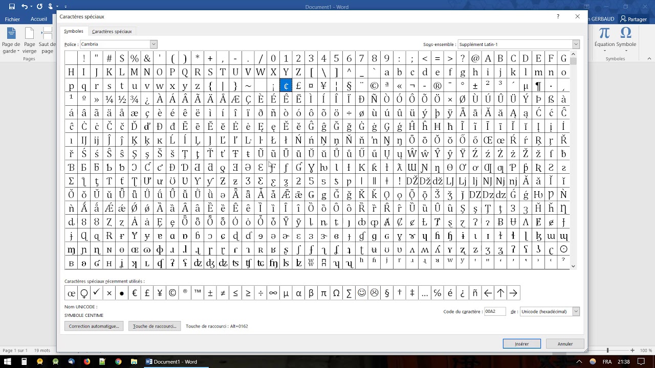Select the ½ fraction in symbol grid
The height and width of the screenshot is (368, 655).
pyautogui.click(x=122, y=99)
